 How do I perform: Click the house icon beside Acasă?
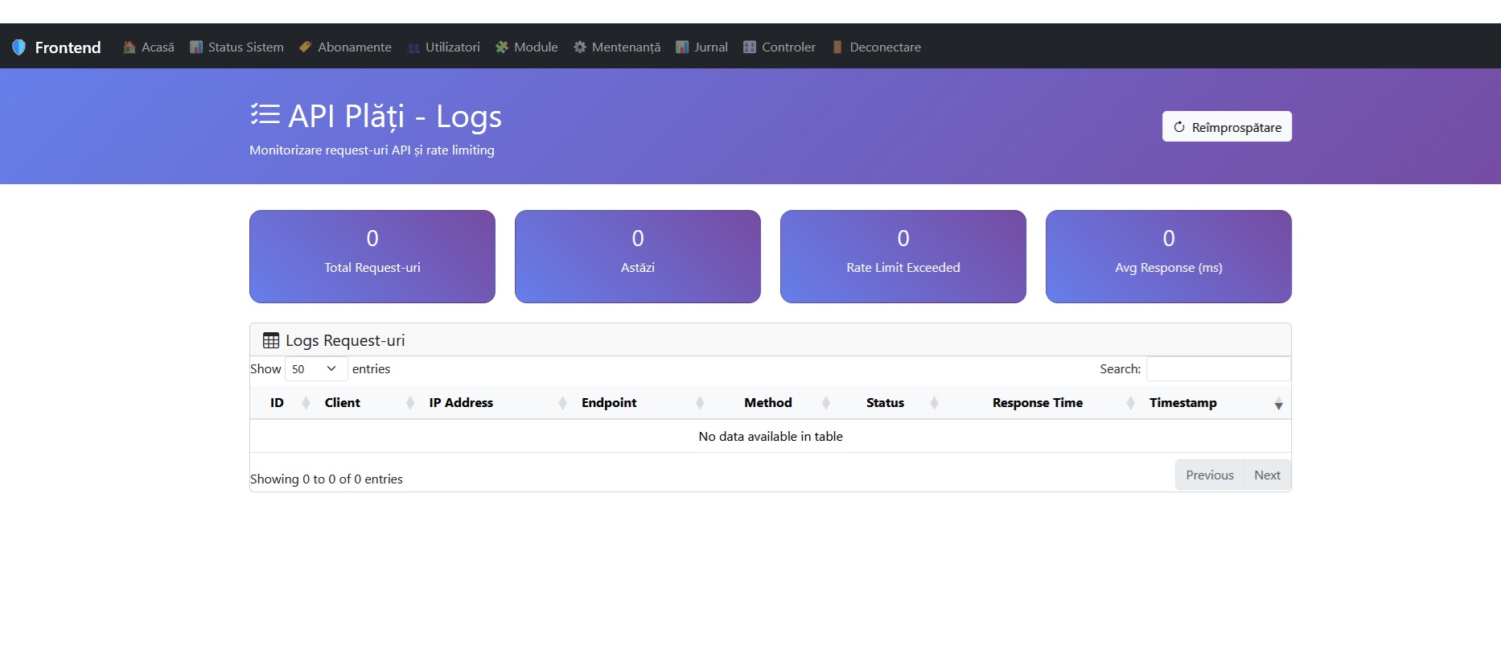[129, 47]
